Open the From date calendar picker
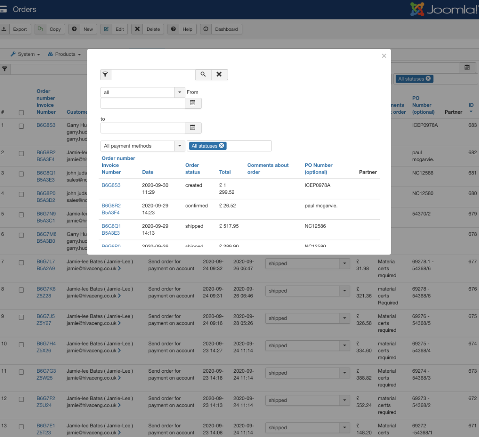The image size is (479, 437). click(193, 103)
